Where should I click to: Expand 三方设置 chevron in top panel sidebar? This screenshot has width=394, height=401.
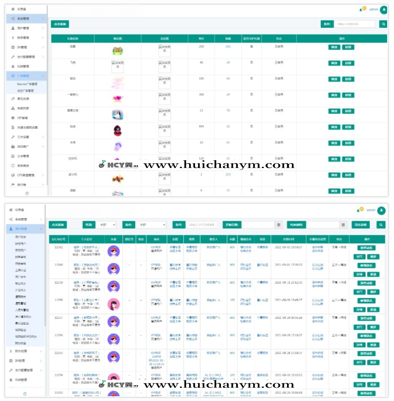pos(43,137)
